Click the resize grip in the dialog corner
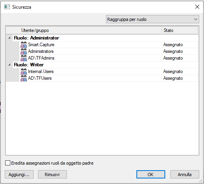 pos(200,181)
